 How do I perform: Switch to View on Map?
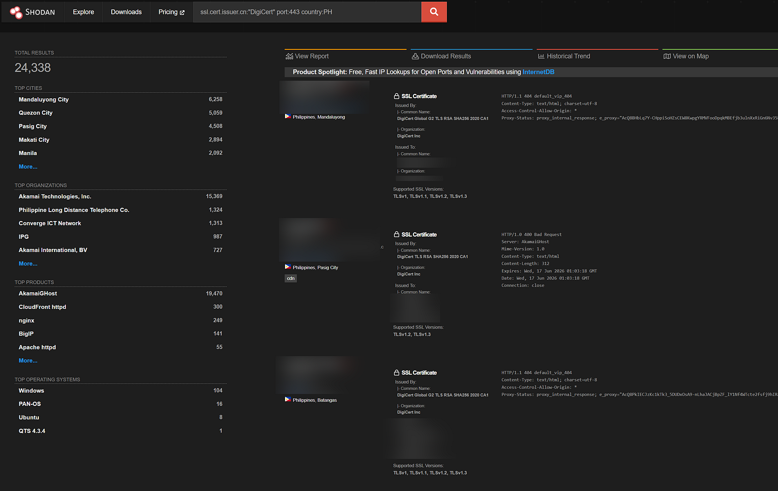point(686,56)
